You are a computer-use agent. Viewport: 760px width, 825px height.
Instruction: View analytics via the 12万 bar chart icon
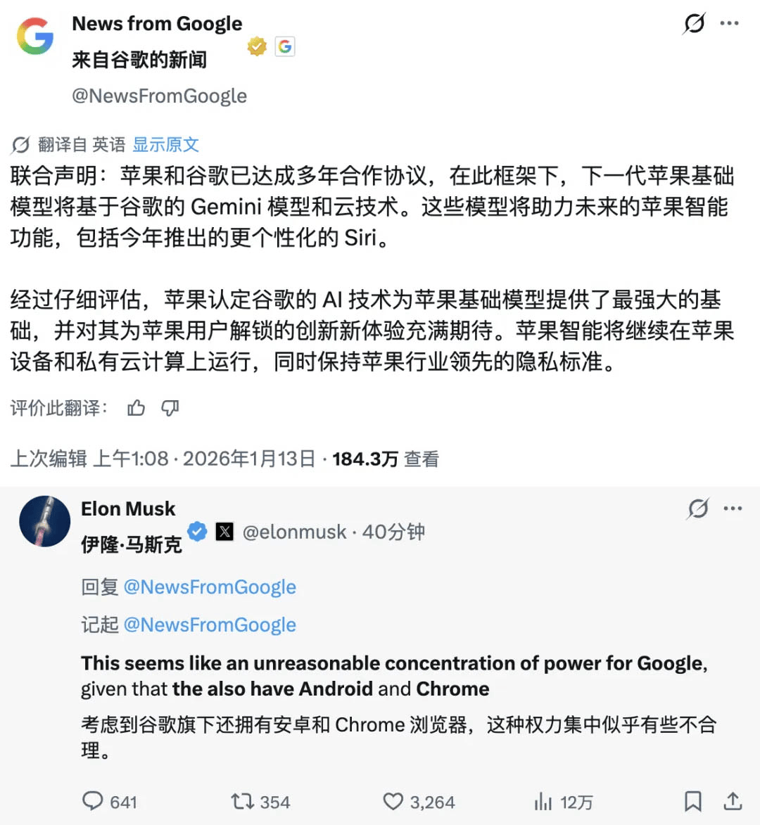543,801
